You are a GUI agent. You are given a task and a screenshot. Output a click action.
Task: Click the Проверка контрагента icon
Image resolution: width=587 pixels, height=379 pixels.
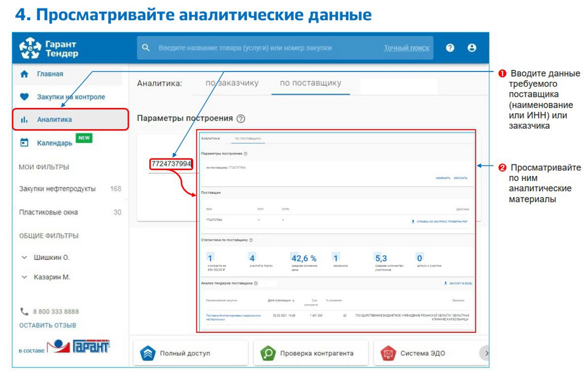pos(268,353)
